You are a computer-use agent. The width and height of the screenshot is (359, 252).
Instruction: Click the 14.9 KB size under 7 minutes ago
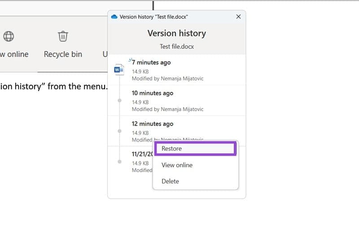point(140,71)
